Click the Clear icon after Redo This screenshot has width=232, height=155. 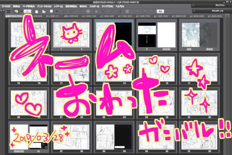click(81, 11)
